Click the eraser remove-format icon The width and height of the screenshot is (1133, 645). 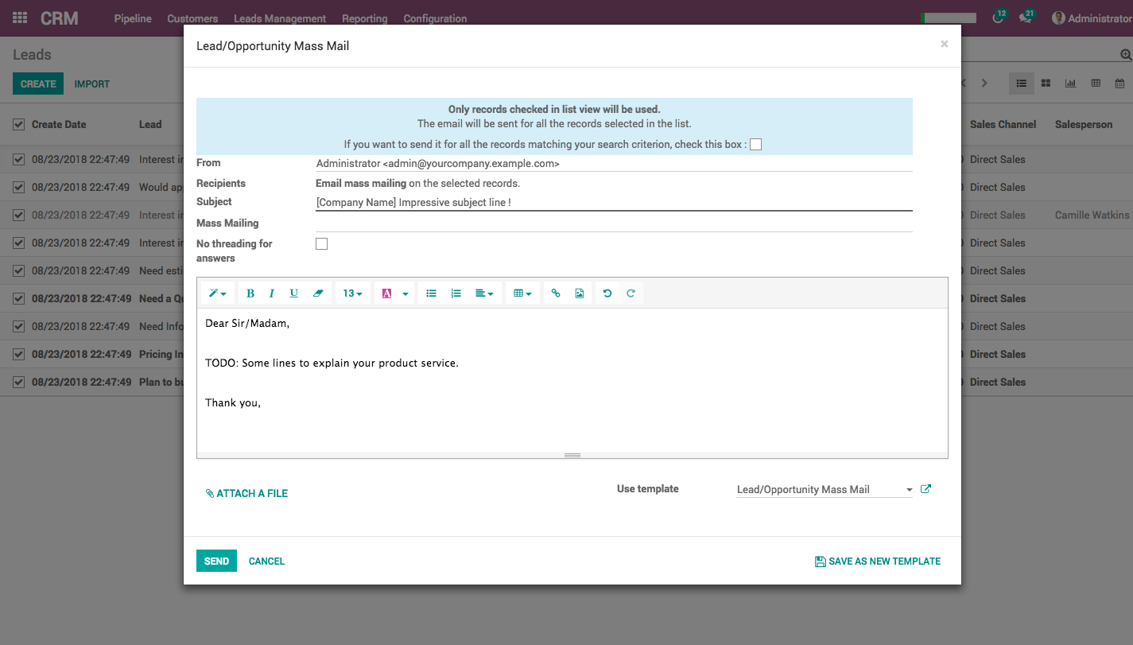[318, 293]
